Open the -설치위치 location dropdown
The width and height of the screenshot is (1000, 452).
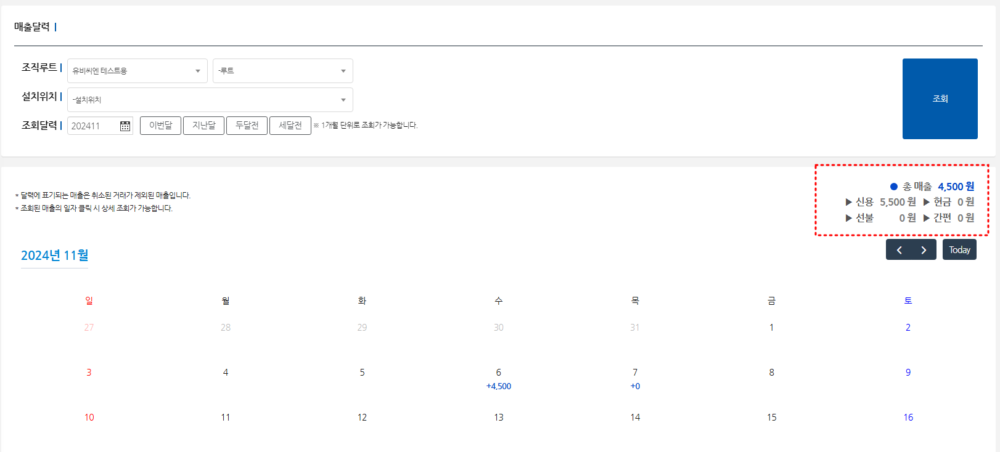coord(210,100)
